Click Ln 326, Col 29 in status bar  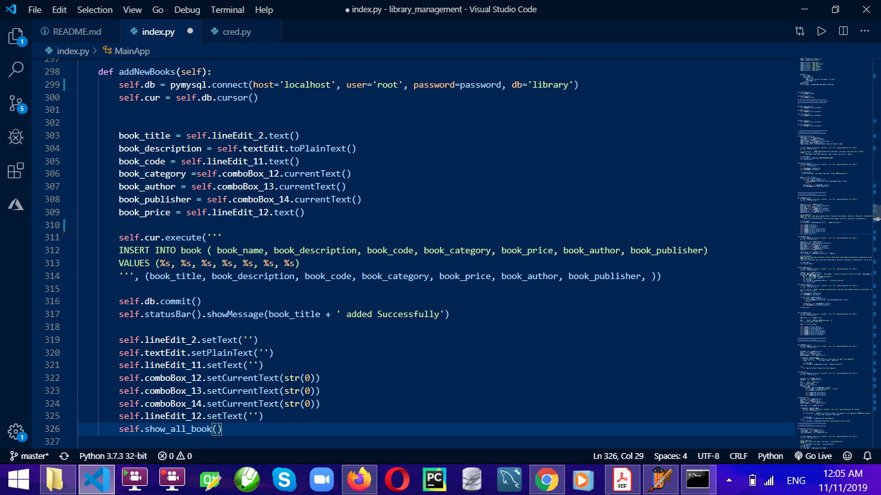pyautogui.click(x=618, y=456)
